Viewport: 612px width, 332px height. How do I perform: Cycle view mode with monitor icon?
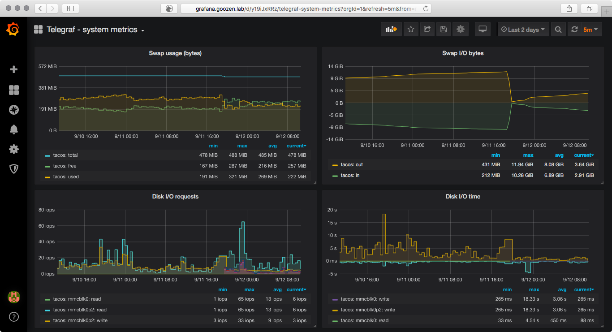click(x=483, y=30)
